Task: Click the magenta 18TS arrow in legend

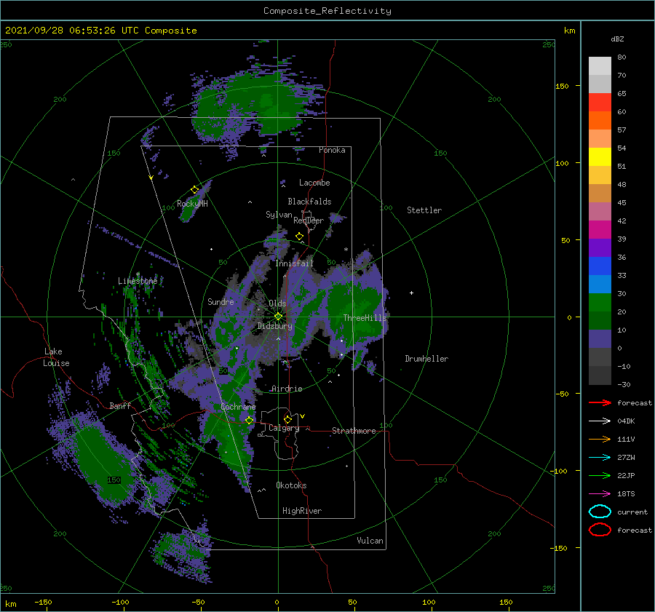Action: pos(600,494)
